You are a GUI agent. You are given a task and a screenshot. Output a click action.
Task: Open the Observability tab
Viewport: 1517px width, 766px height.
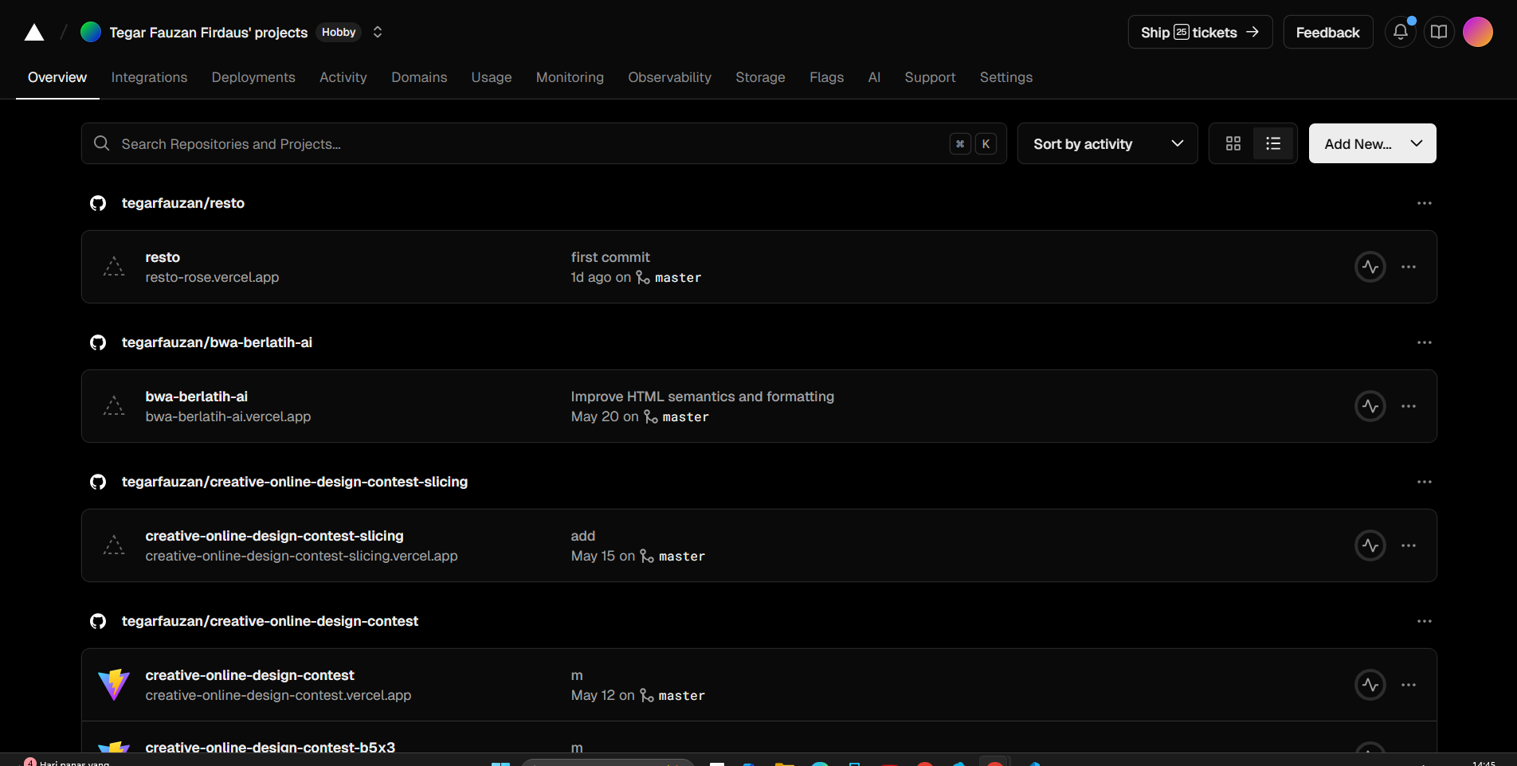[x=669, y=77]
